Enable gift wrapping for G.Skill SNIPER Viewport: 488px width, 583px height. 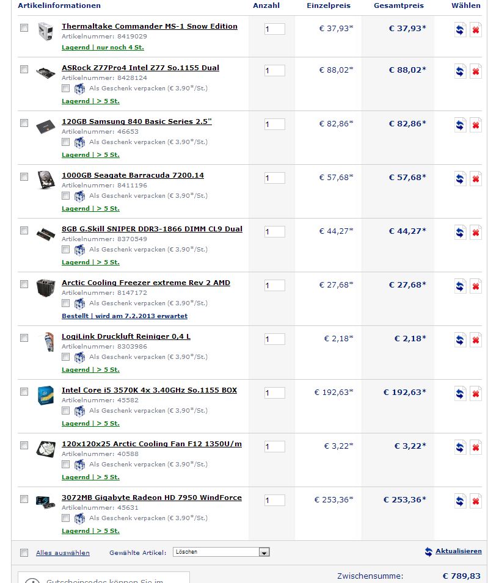66,249
